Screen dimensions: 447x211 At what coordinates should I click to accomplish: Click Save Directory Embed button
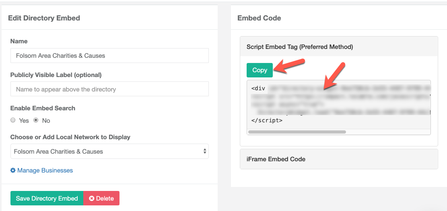47,198
